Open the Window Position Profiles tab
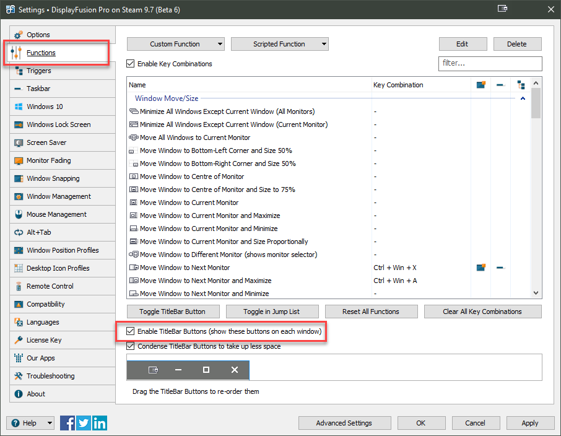The width and height of the screenshot is (561, 436). click(63, 250)
